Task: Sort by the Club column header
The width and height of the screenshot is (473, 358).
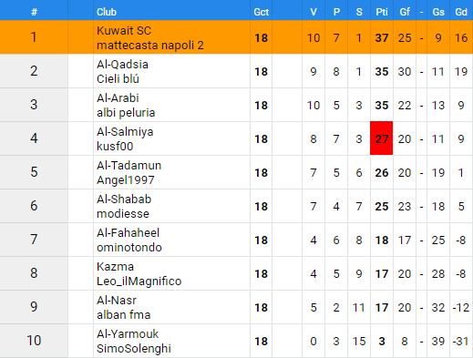Action: pyautogui.click(x=107, y=12)
